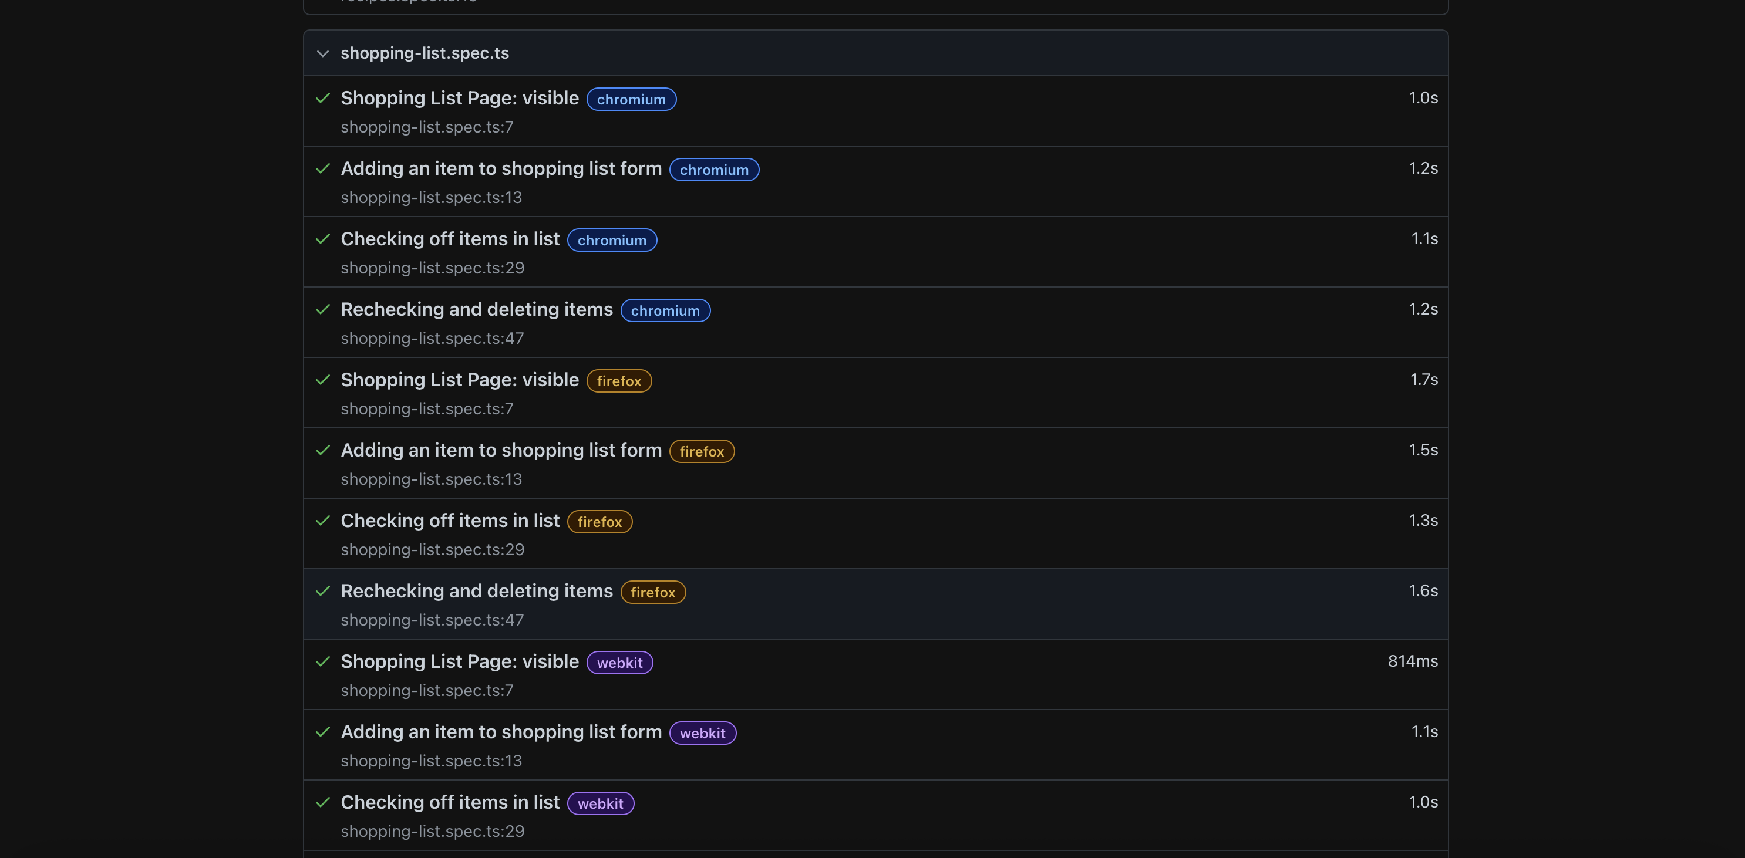Open chromium Checking off items in list test
1745x858 pixels.
(x=450, y=239)
